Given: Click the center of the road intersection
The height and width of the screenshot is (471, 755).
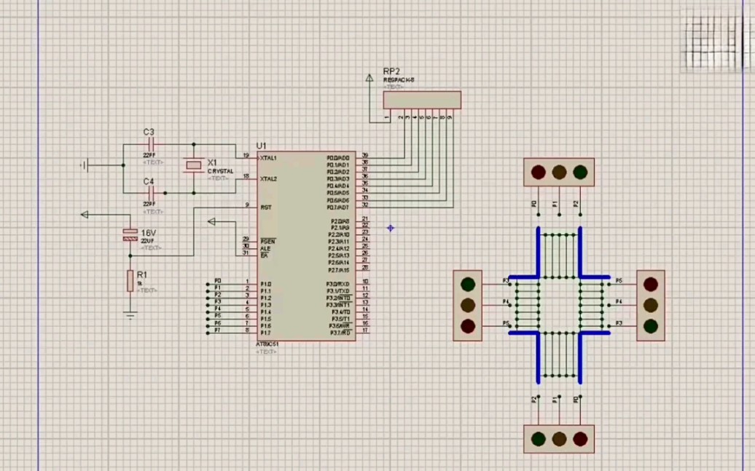Looking at the screenshot, I should pos(559,305).
